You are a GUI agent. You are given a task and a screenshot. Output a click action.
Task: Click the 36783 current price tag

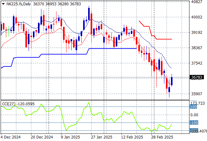pos(196,77)
